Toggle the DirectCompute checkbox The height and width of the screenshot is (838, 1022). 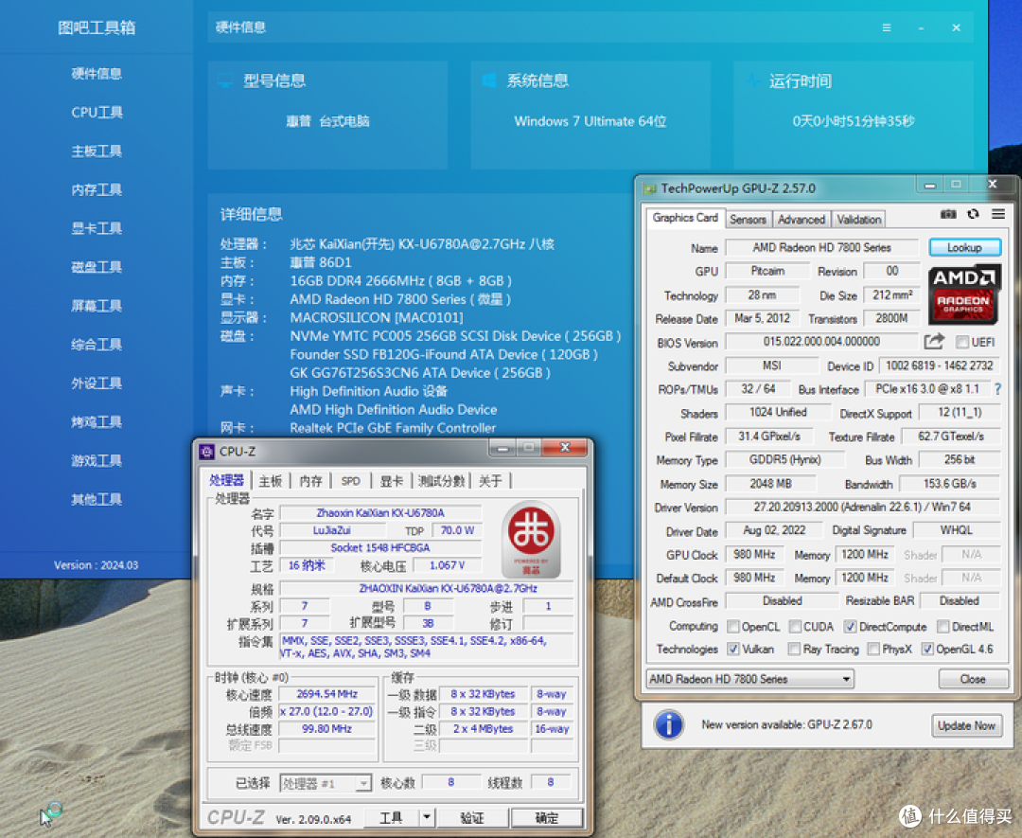850,626
